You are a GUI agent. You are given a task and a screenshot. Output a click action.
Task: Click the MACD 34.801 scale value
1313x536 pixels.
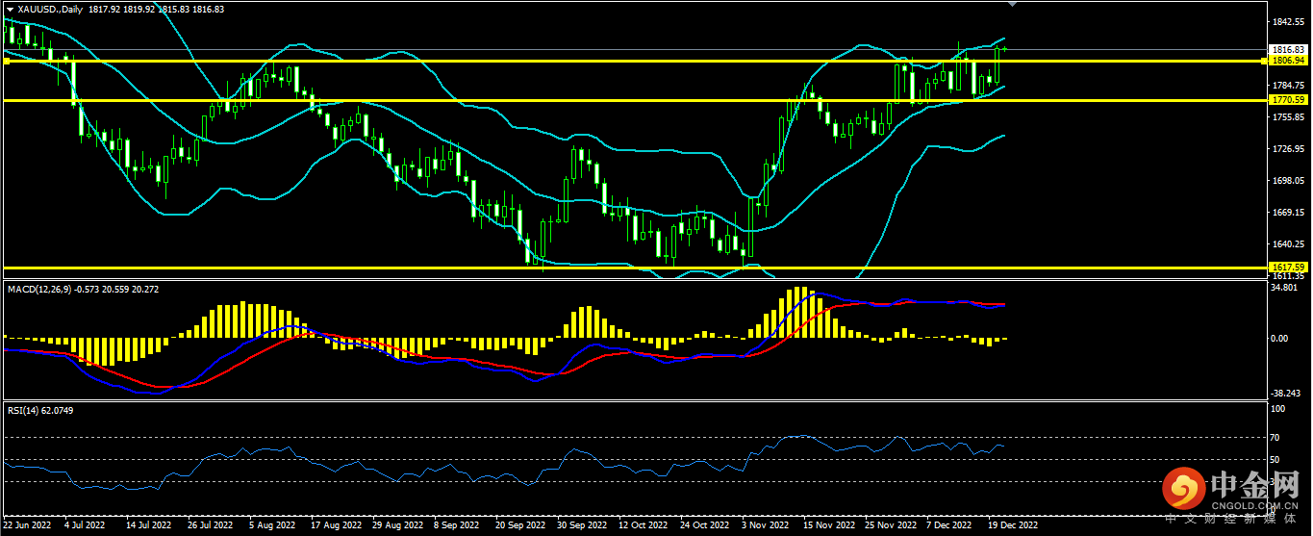(x=1284, y=287)
